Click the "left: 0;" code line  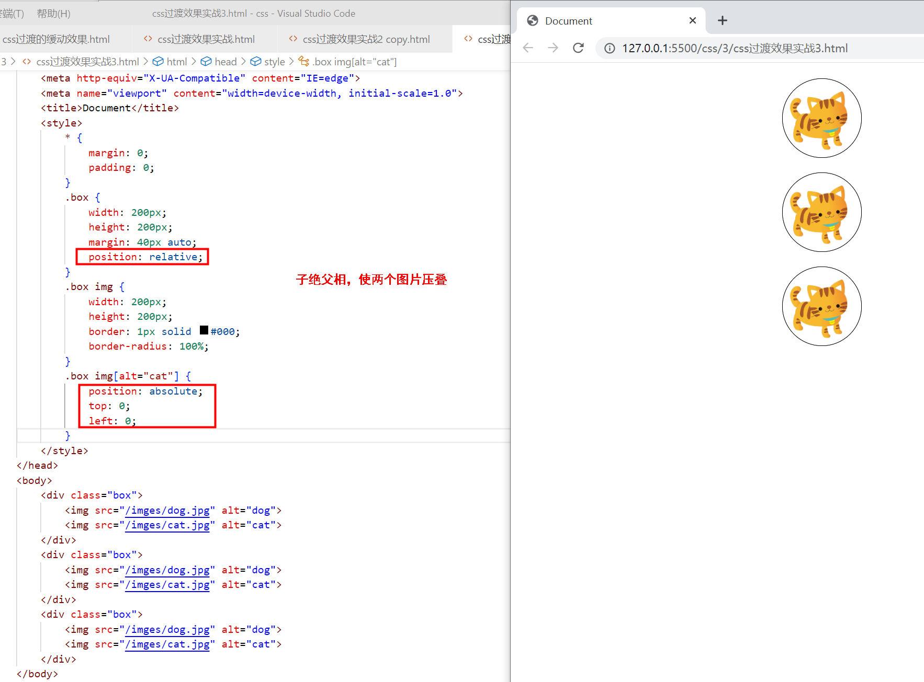coord(112,421)
